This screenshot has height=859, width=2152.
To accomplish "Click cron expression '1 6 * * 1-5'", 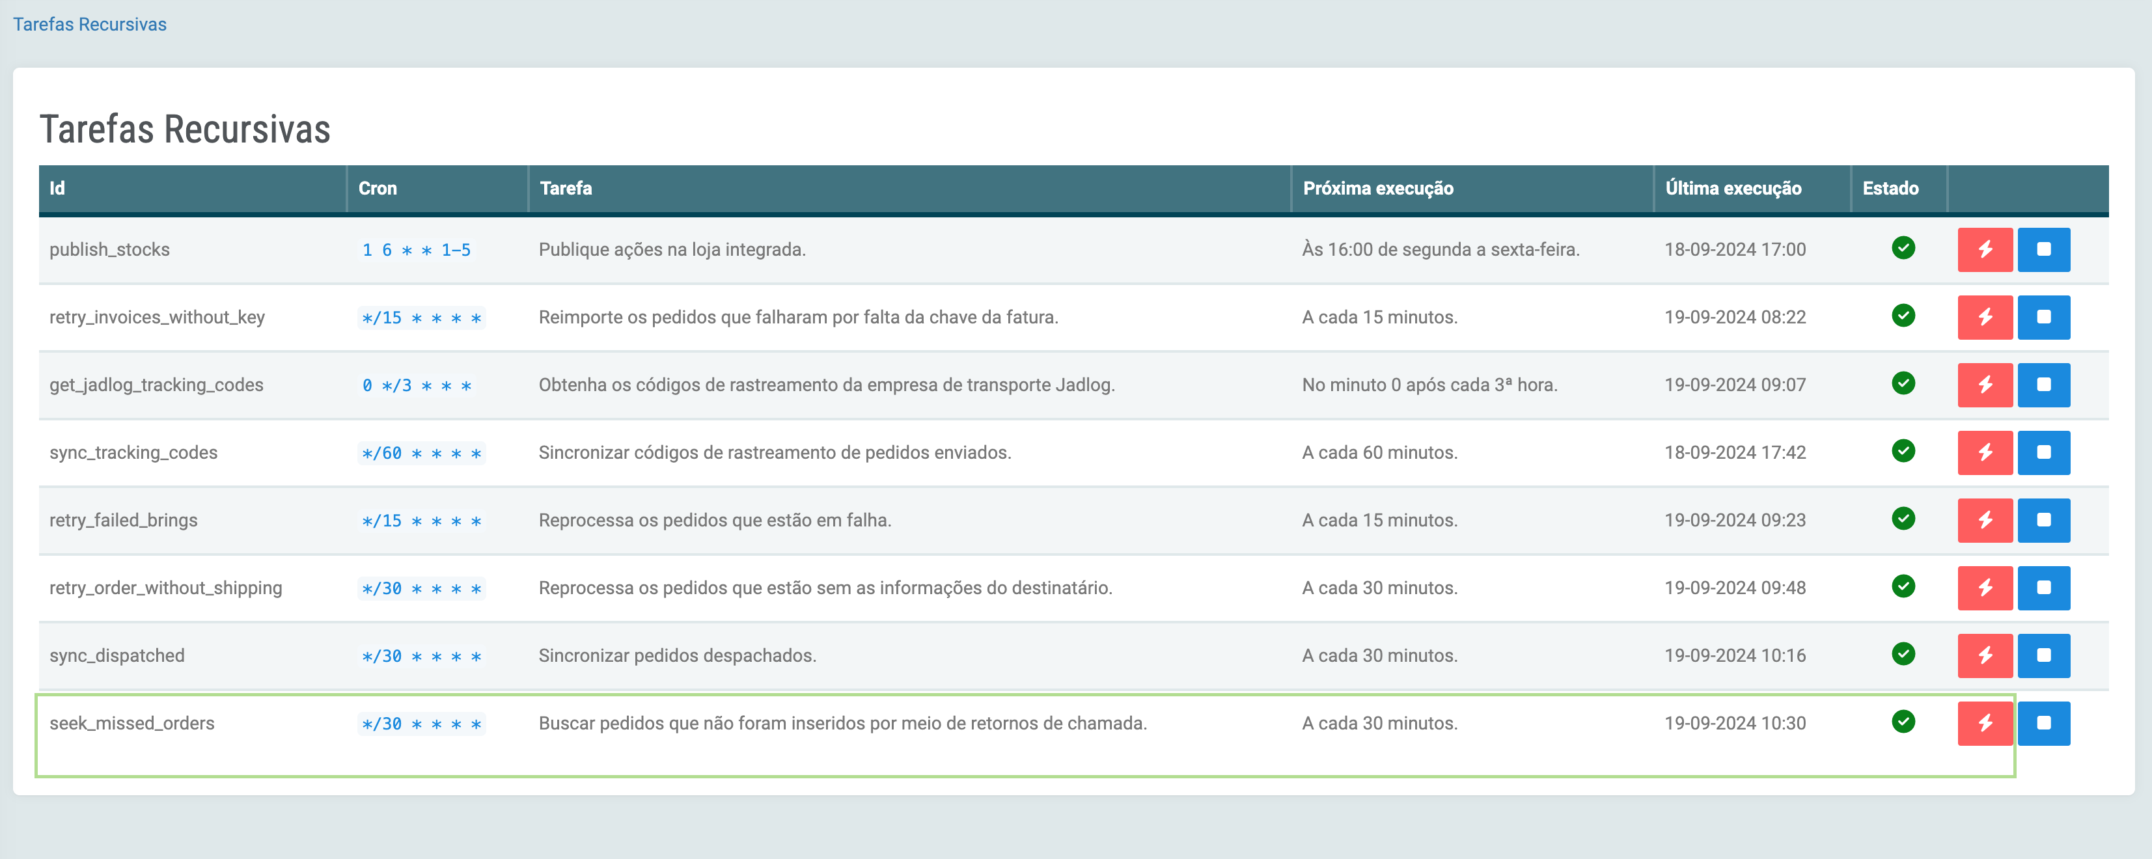I will point(416,251).
